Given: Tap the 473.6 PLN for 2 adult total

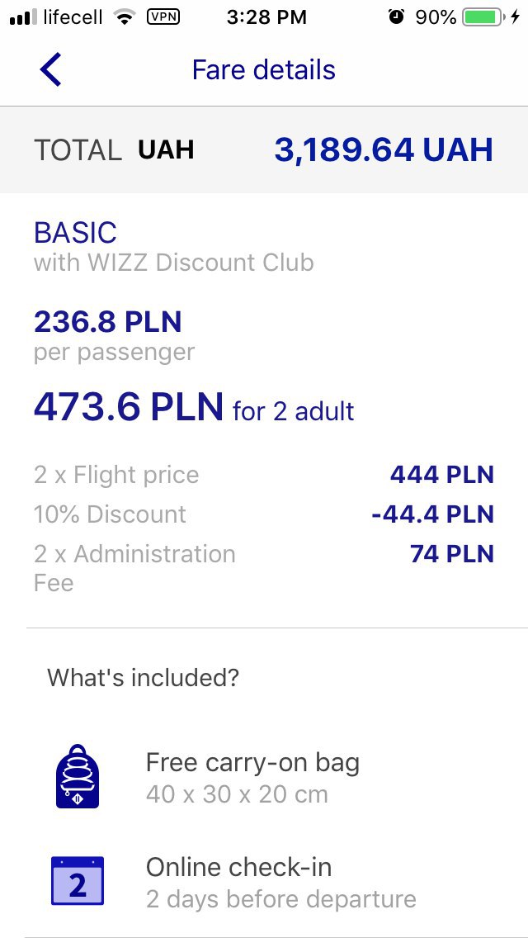Looking at the screenshot, I should 194,407.
